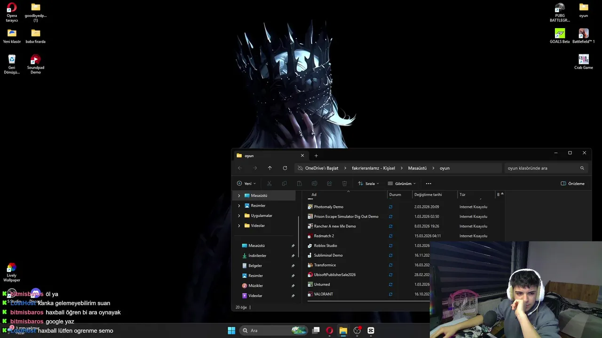Click the OneDrive'ı Başlat breadcrumb
The image size is (602, 338).
tap(322, 168)
